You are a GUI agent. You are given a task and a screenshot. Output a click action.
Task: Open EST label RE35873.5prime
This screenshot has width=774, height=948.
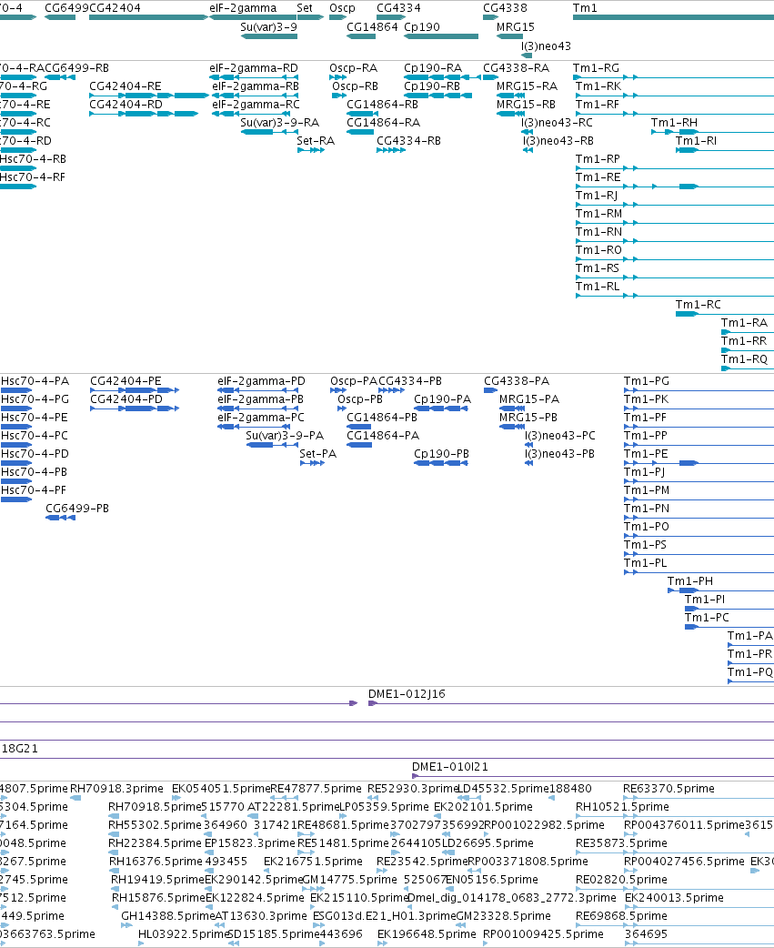[622, 843]
